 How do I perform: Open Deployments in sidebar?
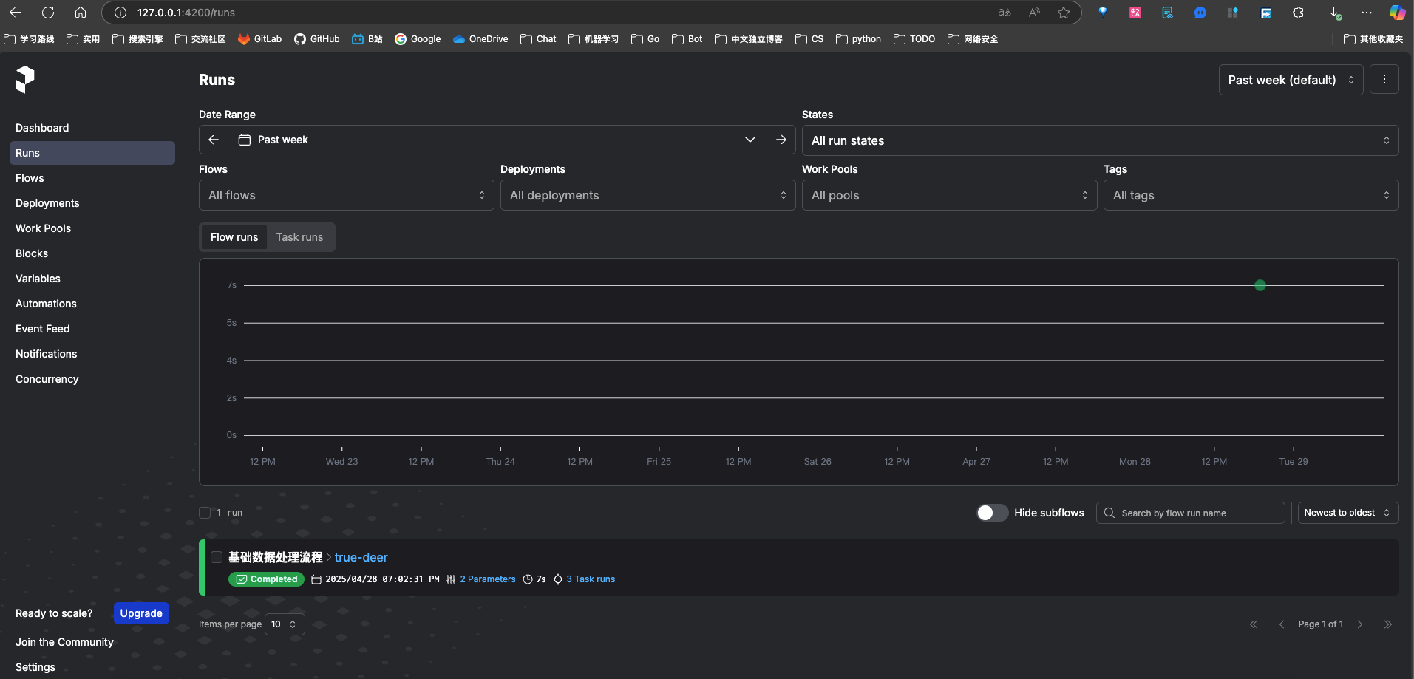(x=92, y=203)
